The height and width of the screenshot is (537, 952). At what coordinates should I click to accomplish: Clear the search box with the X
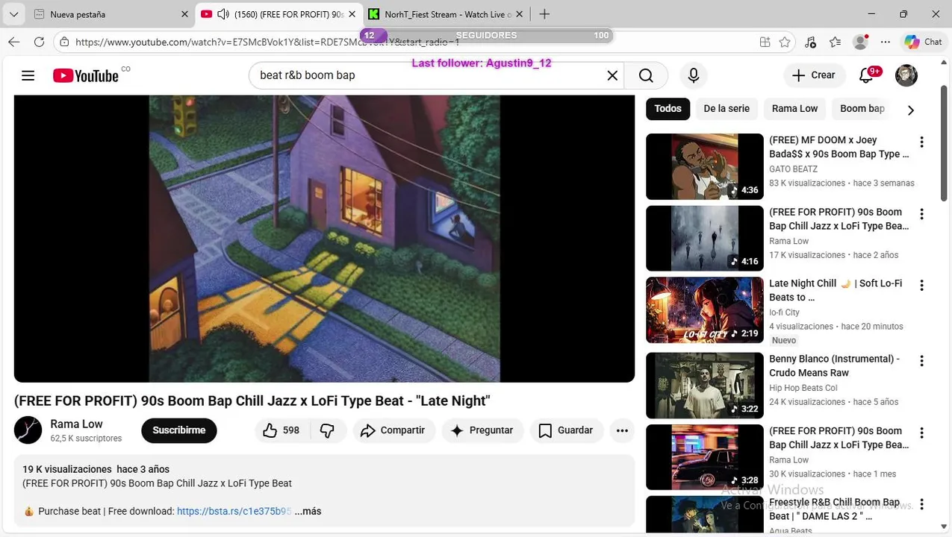612,75
